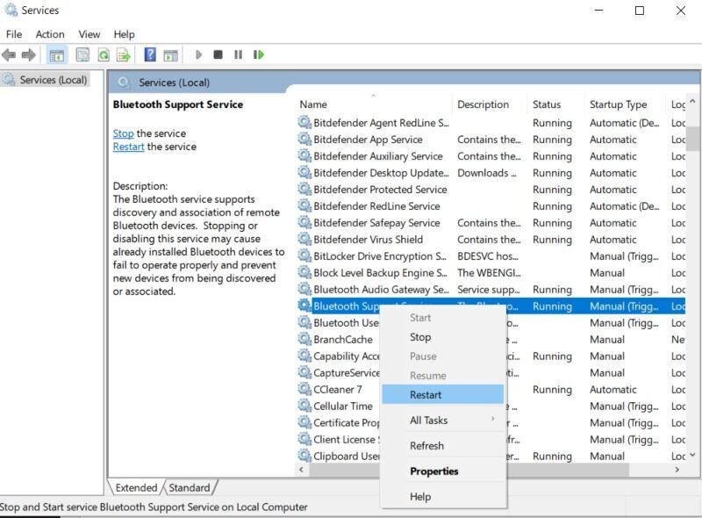Expand All Tasks submenu in context menu
The image size is (702, 518).
443,420
